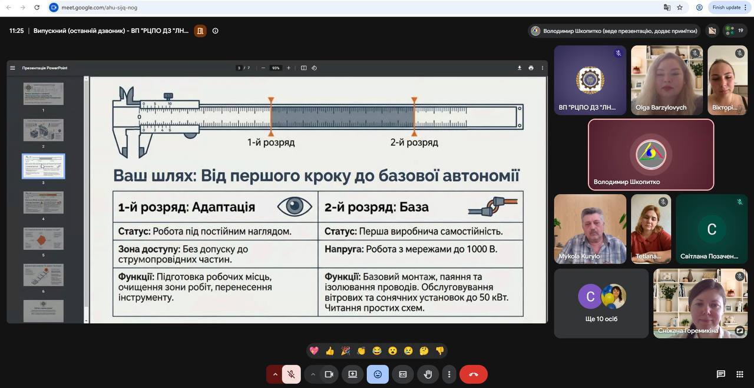Click the meeting title Випускний (останній дзвоник)
The width and height of the screenshot is (754, 388).
tap(111, 31)
